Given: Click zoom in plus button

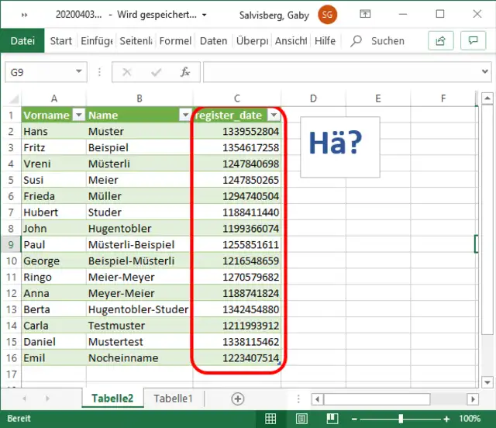Looking at the screenshot, I should point(446,419).
